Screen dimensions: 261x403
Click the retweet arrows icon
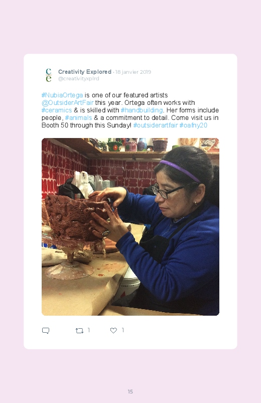click(x=79, y=331)
